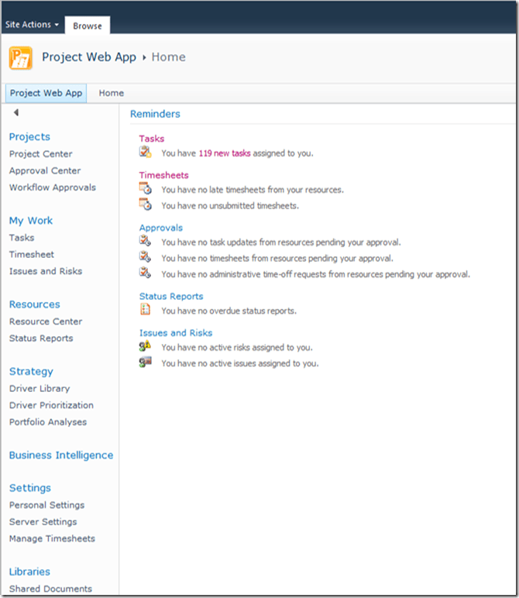Go to Project Center in sidebar
The image size is (519, 598).
point(40,154)
